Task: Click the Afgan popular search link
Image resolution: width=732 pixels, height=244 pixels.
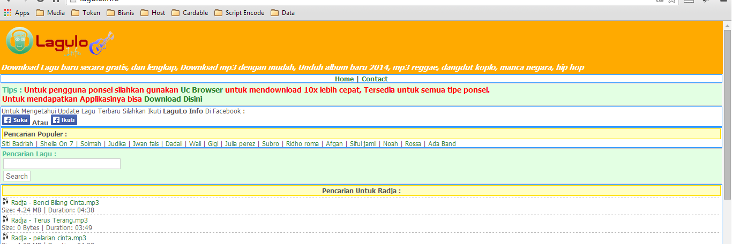Action: pos(334,144)
